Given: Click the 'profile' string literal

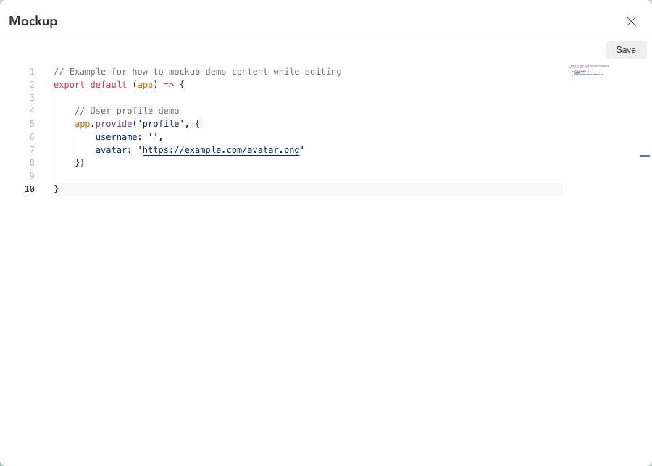Looking at the screenshot, I should click(x=161, y=124).
